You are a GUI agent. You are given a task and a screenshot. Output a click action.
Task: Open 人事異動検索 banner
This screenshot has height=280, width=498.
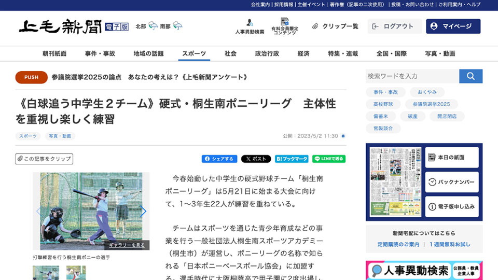coord(424,270)
